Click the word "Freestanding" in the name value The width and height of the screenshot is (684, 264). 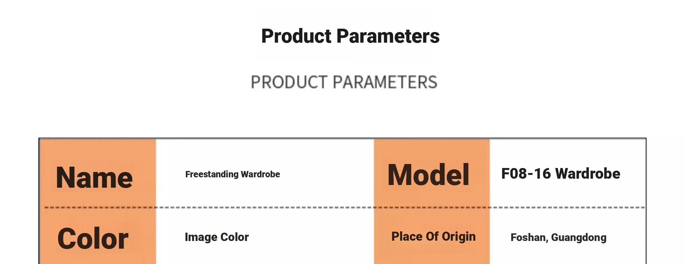tap(212, 174)
